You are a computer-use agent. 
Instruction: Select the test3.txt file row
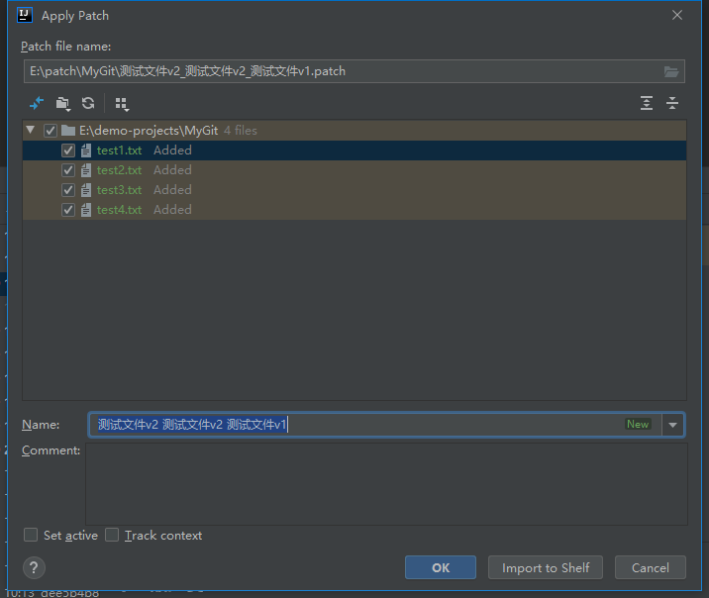354,190
